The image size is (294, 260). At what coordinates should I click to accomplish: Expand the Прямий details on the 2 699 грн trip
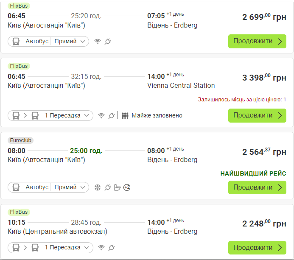[71, 42]
